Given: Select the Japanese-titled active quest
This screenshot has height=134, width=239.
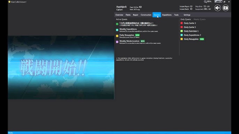Looking at the screenshot, I should pos(137,23).
